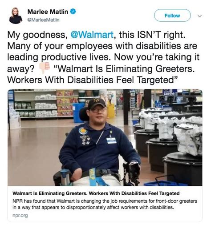The image size is (211, 225).
Task: Click the employee's white name badge
Action: [x=111, y=141]
